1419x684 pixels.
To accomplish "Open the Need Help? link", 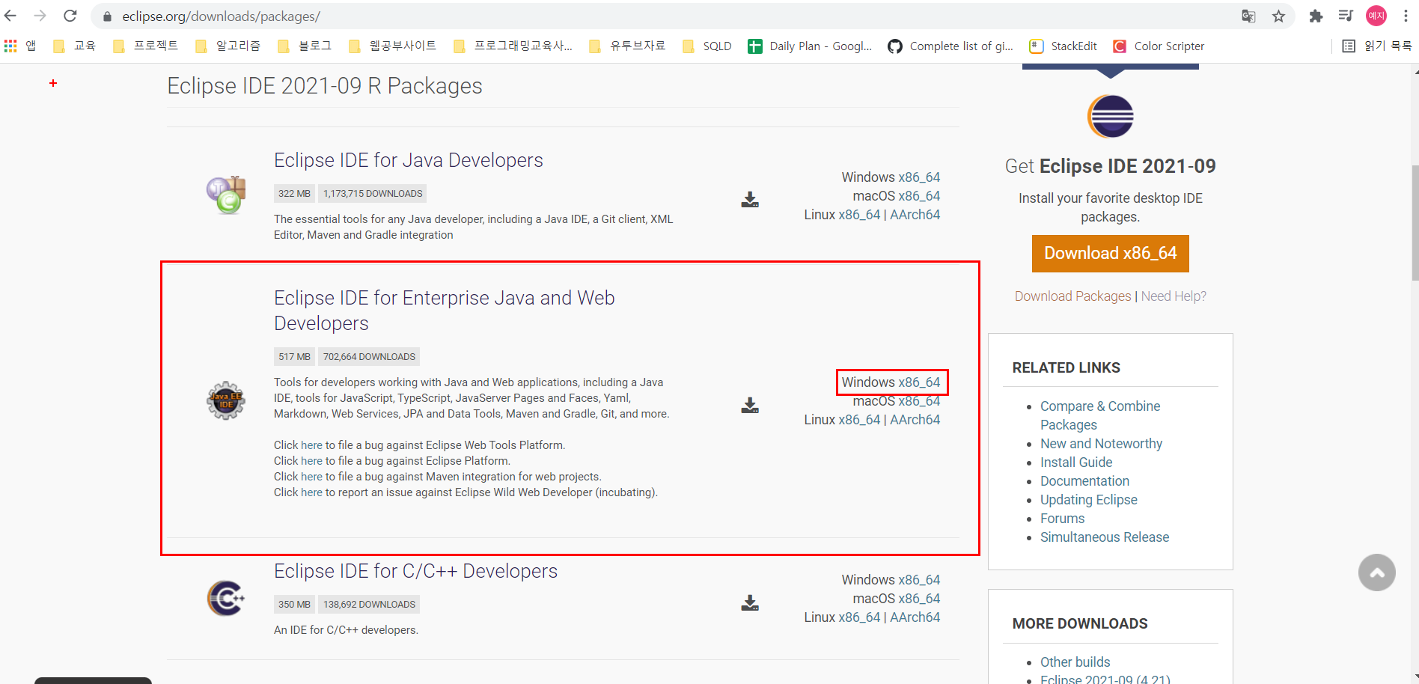I will 1174,296.
